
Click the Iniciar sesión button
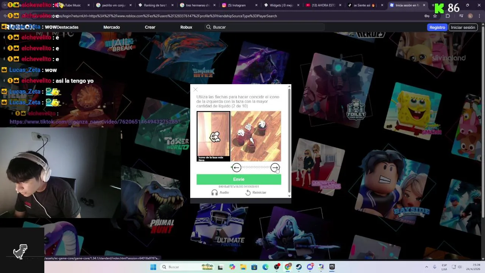click(463, 27)
